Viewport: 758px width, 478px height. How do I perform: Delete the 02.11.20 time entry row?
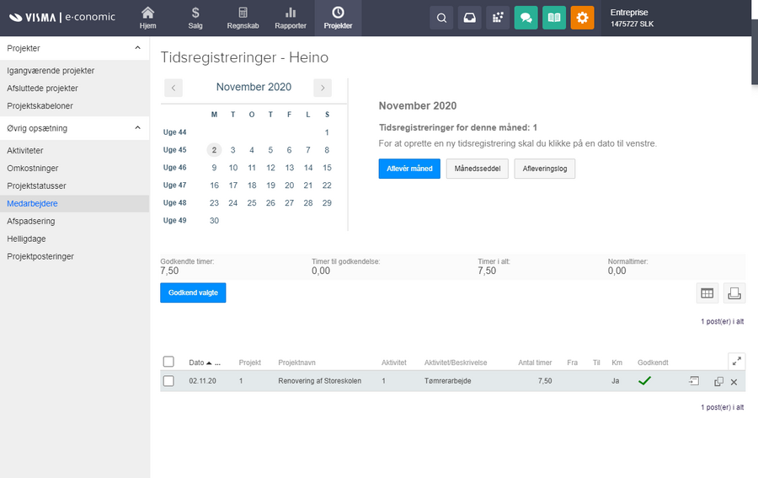(734, 382)
